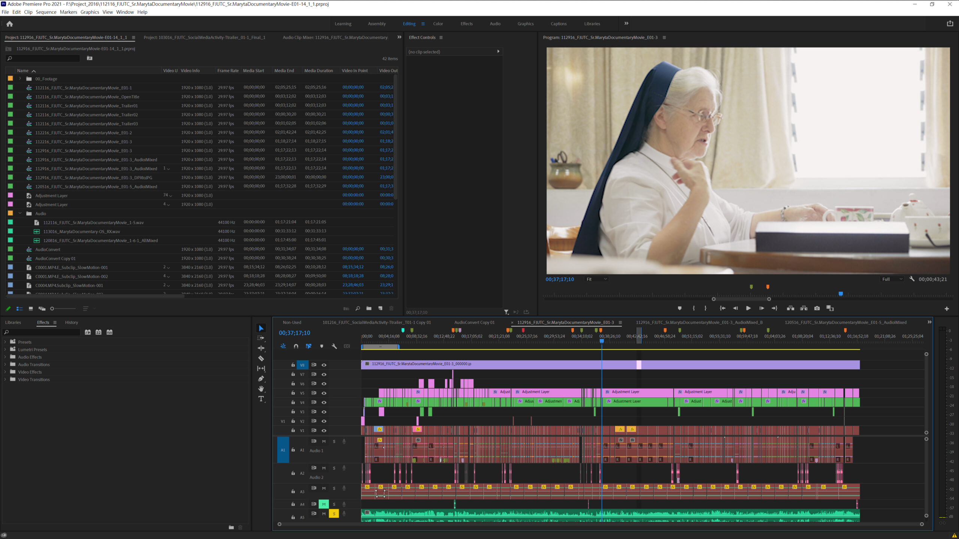The image size is (959, 539).
Task: Open the History panel tab
Action: [x=71, y=322]
